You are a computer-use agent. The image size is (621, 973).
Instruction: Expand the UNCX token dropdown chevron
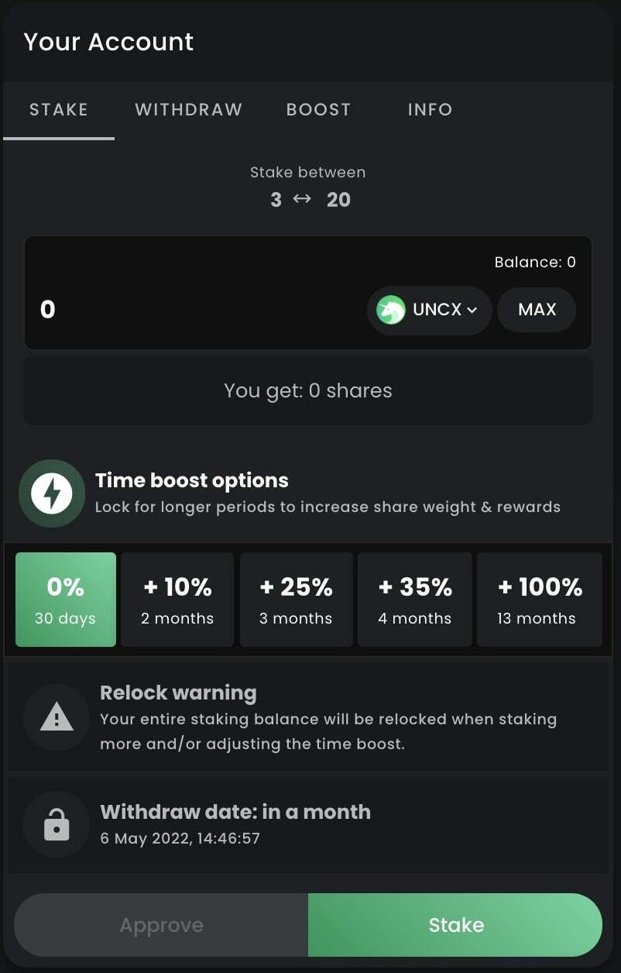pyautogui.click(x=472, y=310)
